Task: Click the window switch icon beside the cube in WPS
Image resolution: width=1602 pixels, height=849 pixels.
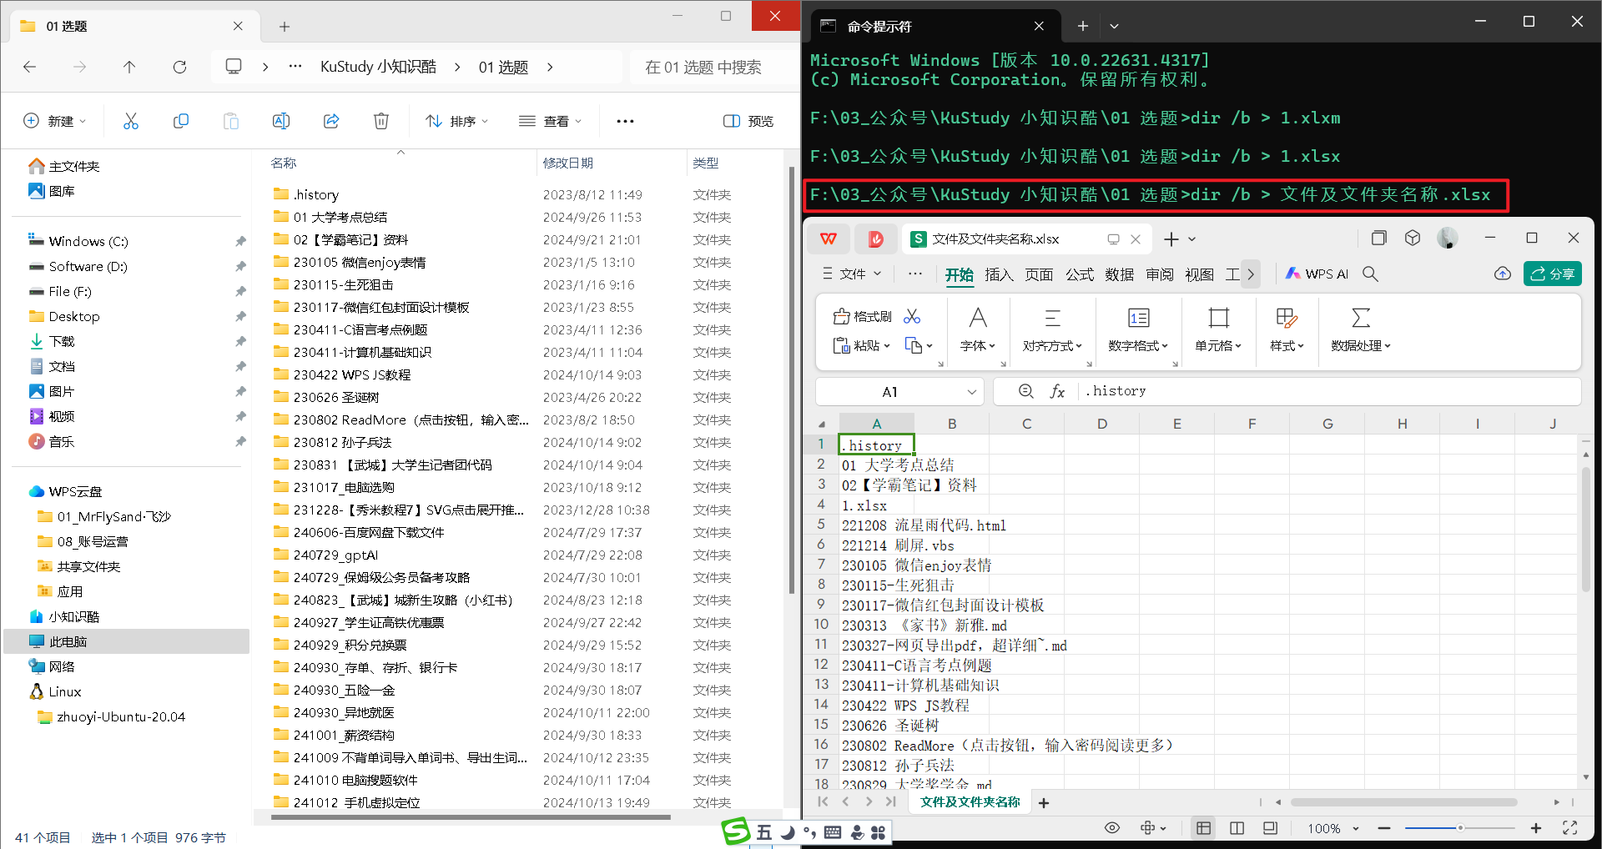Action: click(1378, 238)
